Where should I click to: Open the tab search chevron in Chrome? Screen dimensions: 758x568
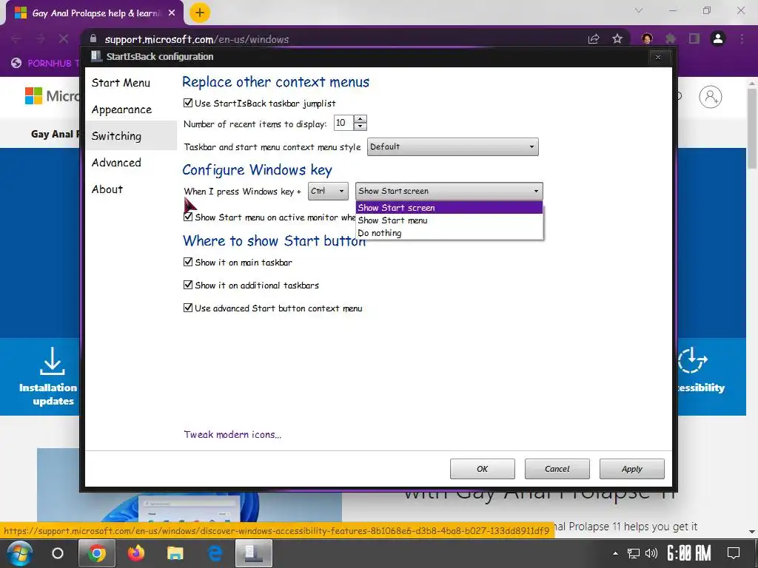pyautogui.click(x=639, y=10)
